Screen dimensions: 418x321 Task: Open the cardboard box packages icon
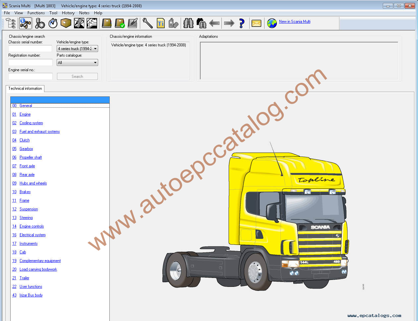coord(66,23)
